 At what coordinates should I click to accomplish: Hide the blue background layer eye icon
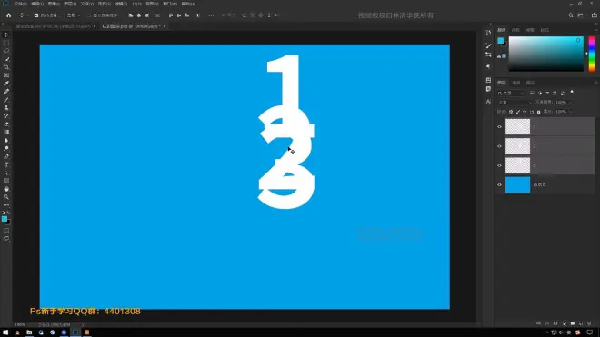(x=499, y=184)
